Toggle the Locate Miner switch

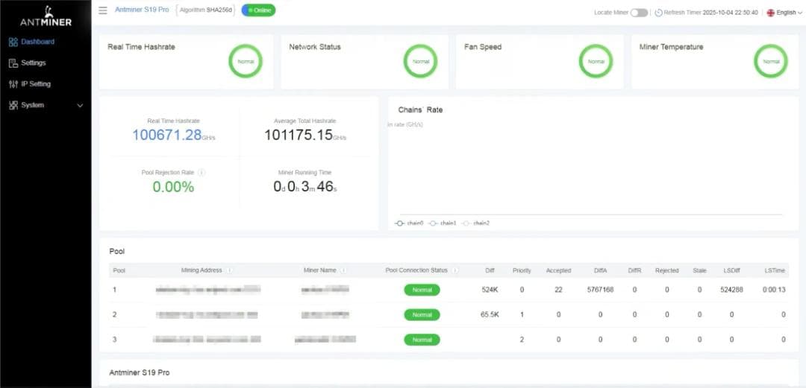(x=639, y=13)
